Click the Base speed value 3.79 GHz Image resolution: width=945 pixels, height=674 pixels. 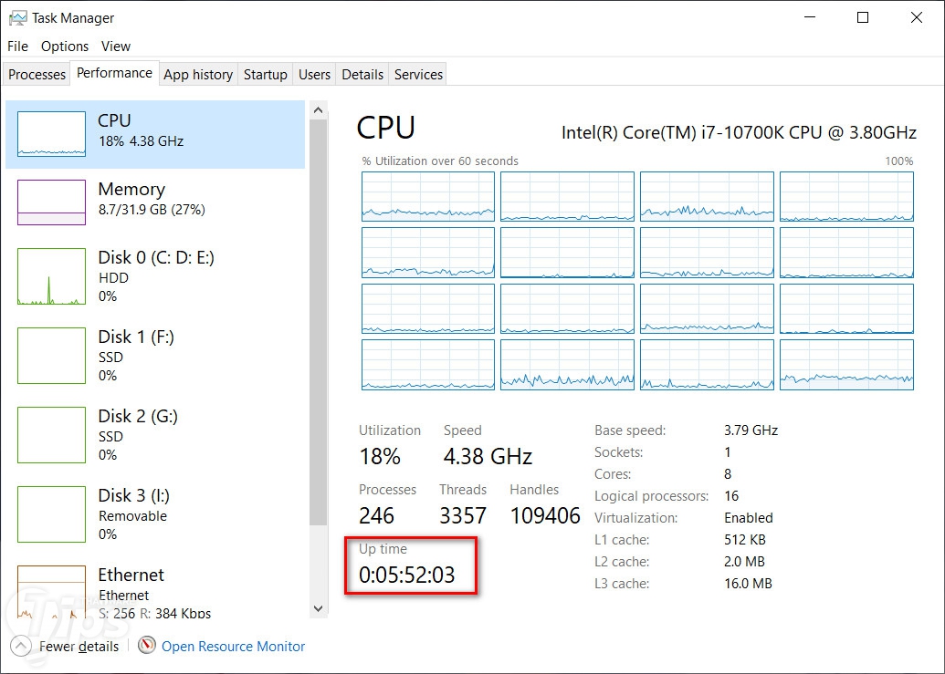[x=751, y=430]
